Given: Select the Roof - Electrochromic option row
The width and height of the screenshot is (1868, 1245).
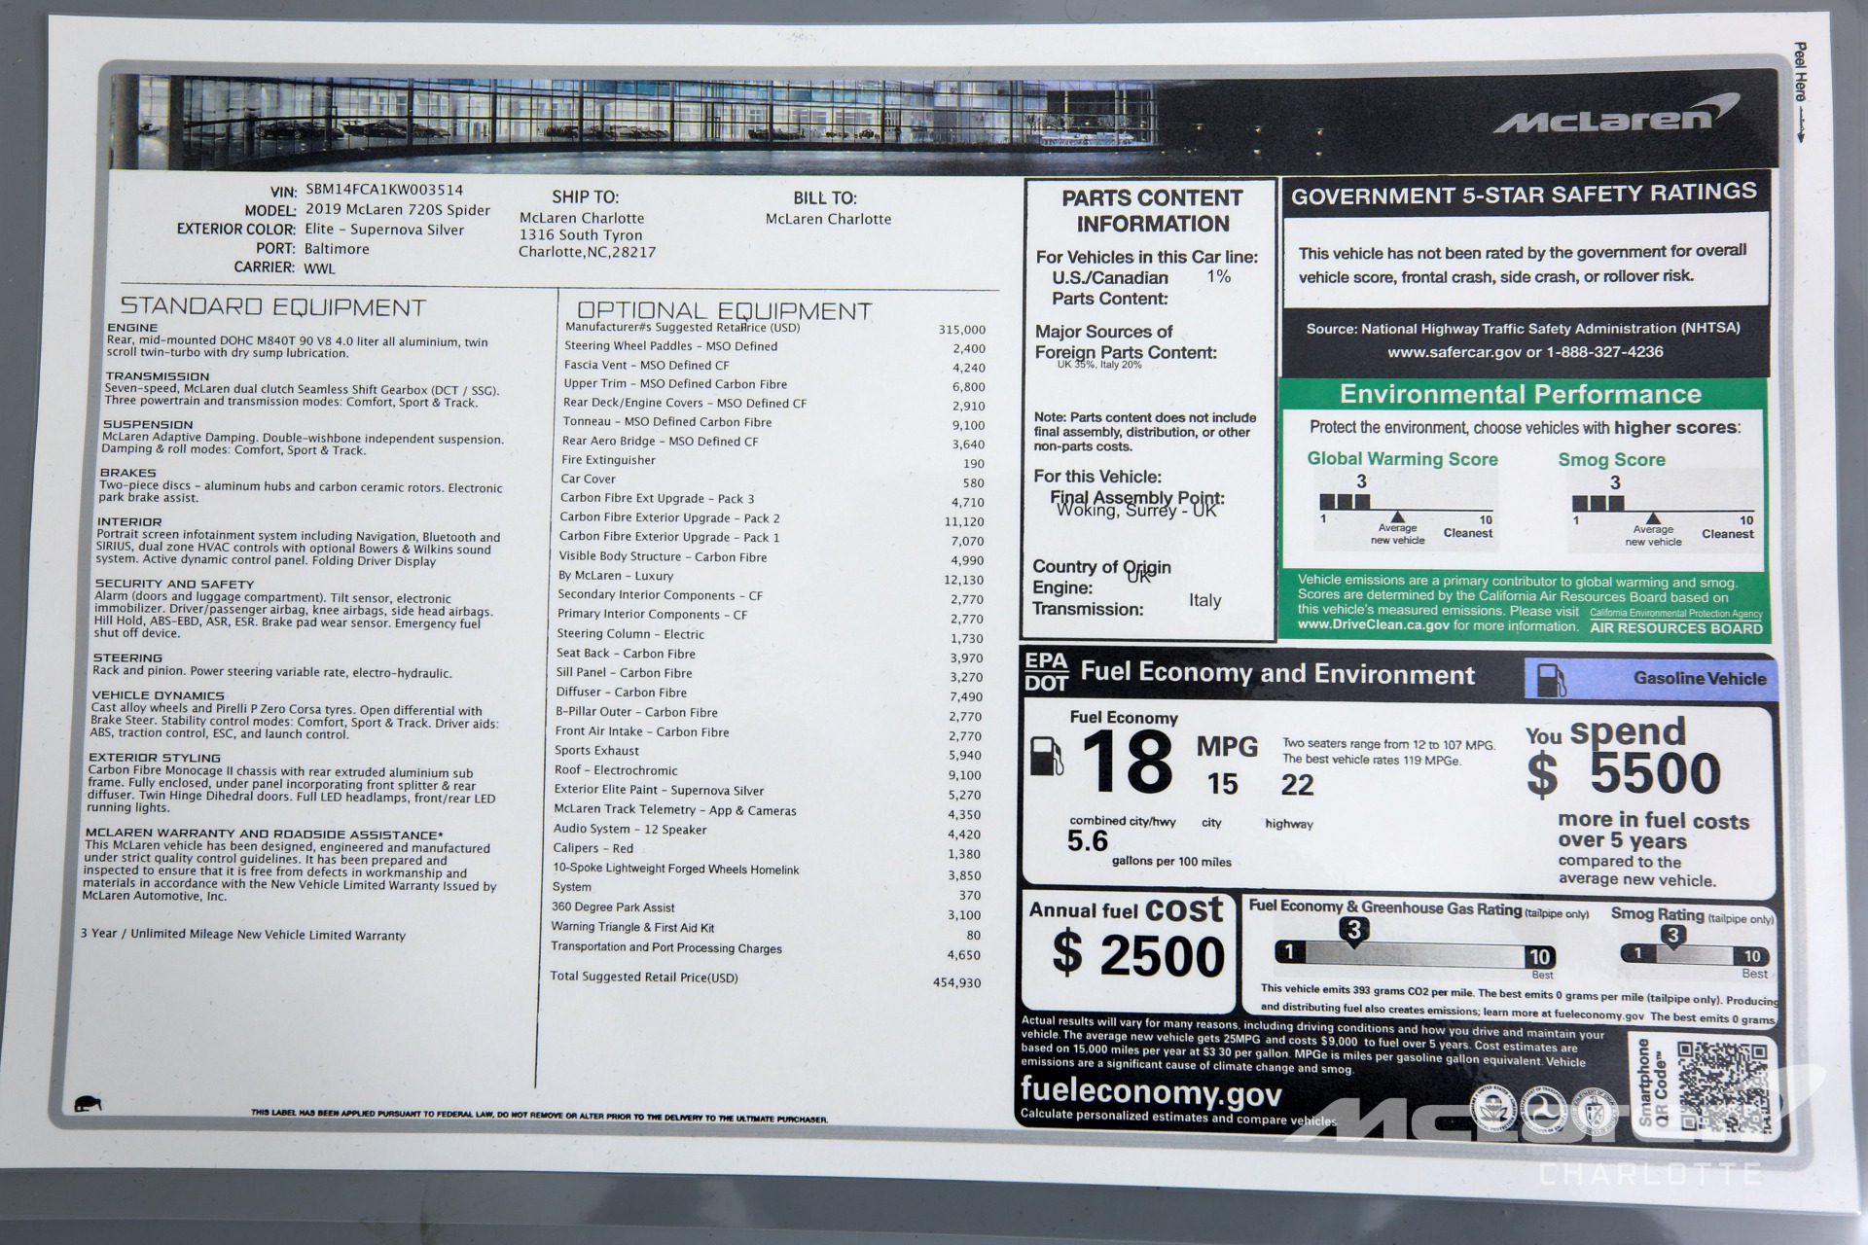Looking at the screenshot, I should 768,772.
